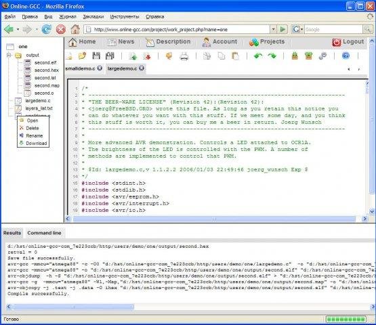Open project settings gears icon
The image size is (376, 325).
click(x=322, y=56)
